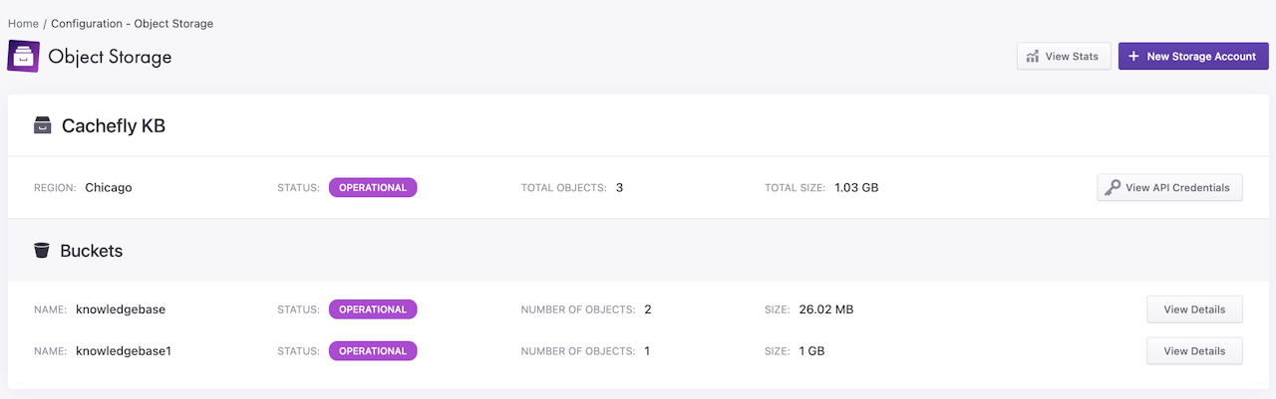Click the Cachefly KB storage drawer icon
Viewport: 1276px width, 399px height.
pyautogui.click(x=42, y=126)
